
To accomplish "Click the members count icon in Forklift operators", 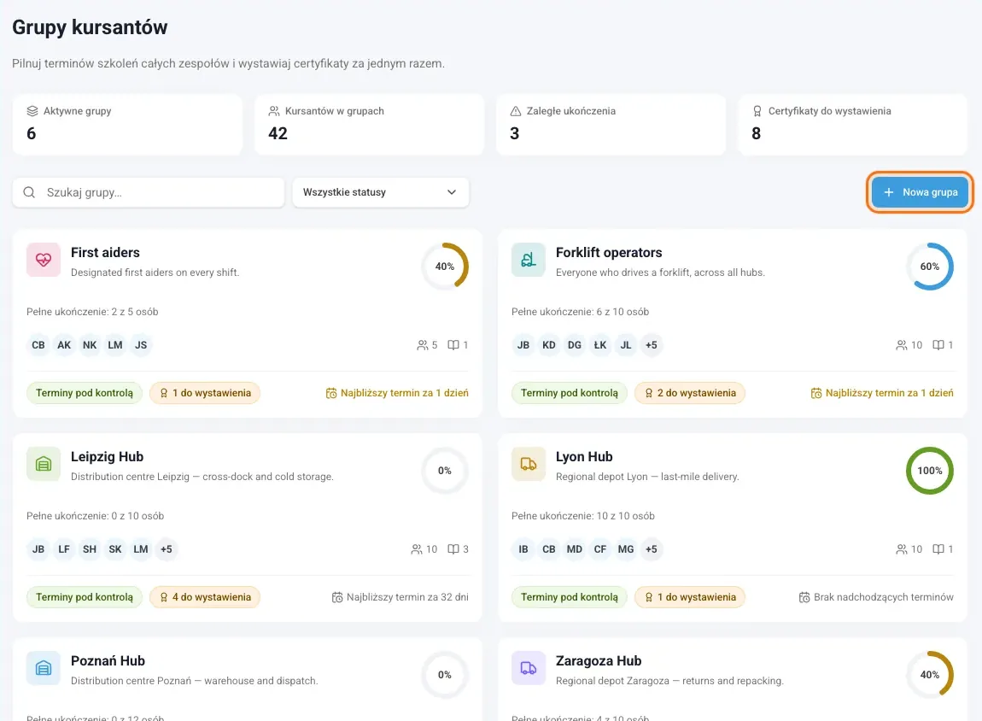I will point(901,345).
